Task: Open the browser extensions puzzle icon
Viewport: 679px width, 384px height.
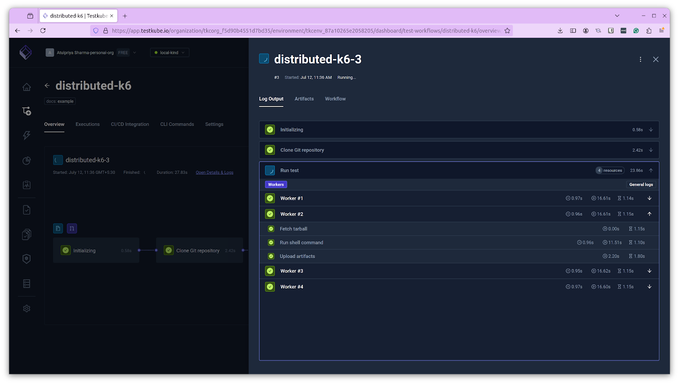Action: coord(649,31)
